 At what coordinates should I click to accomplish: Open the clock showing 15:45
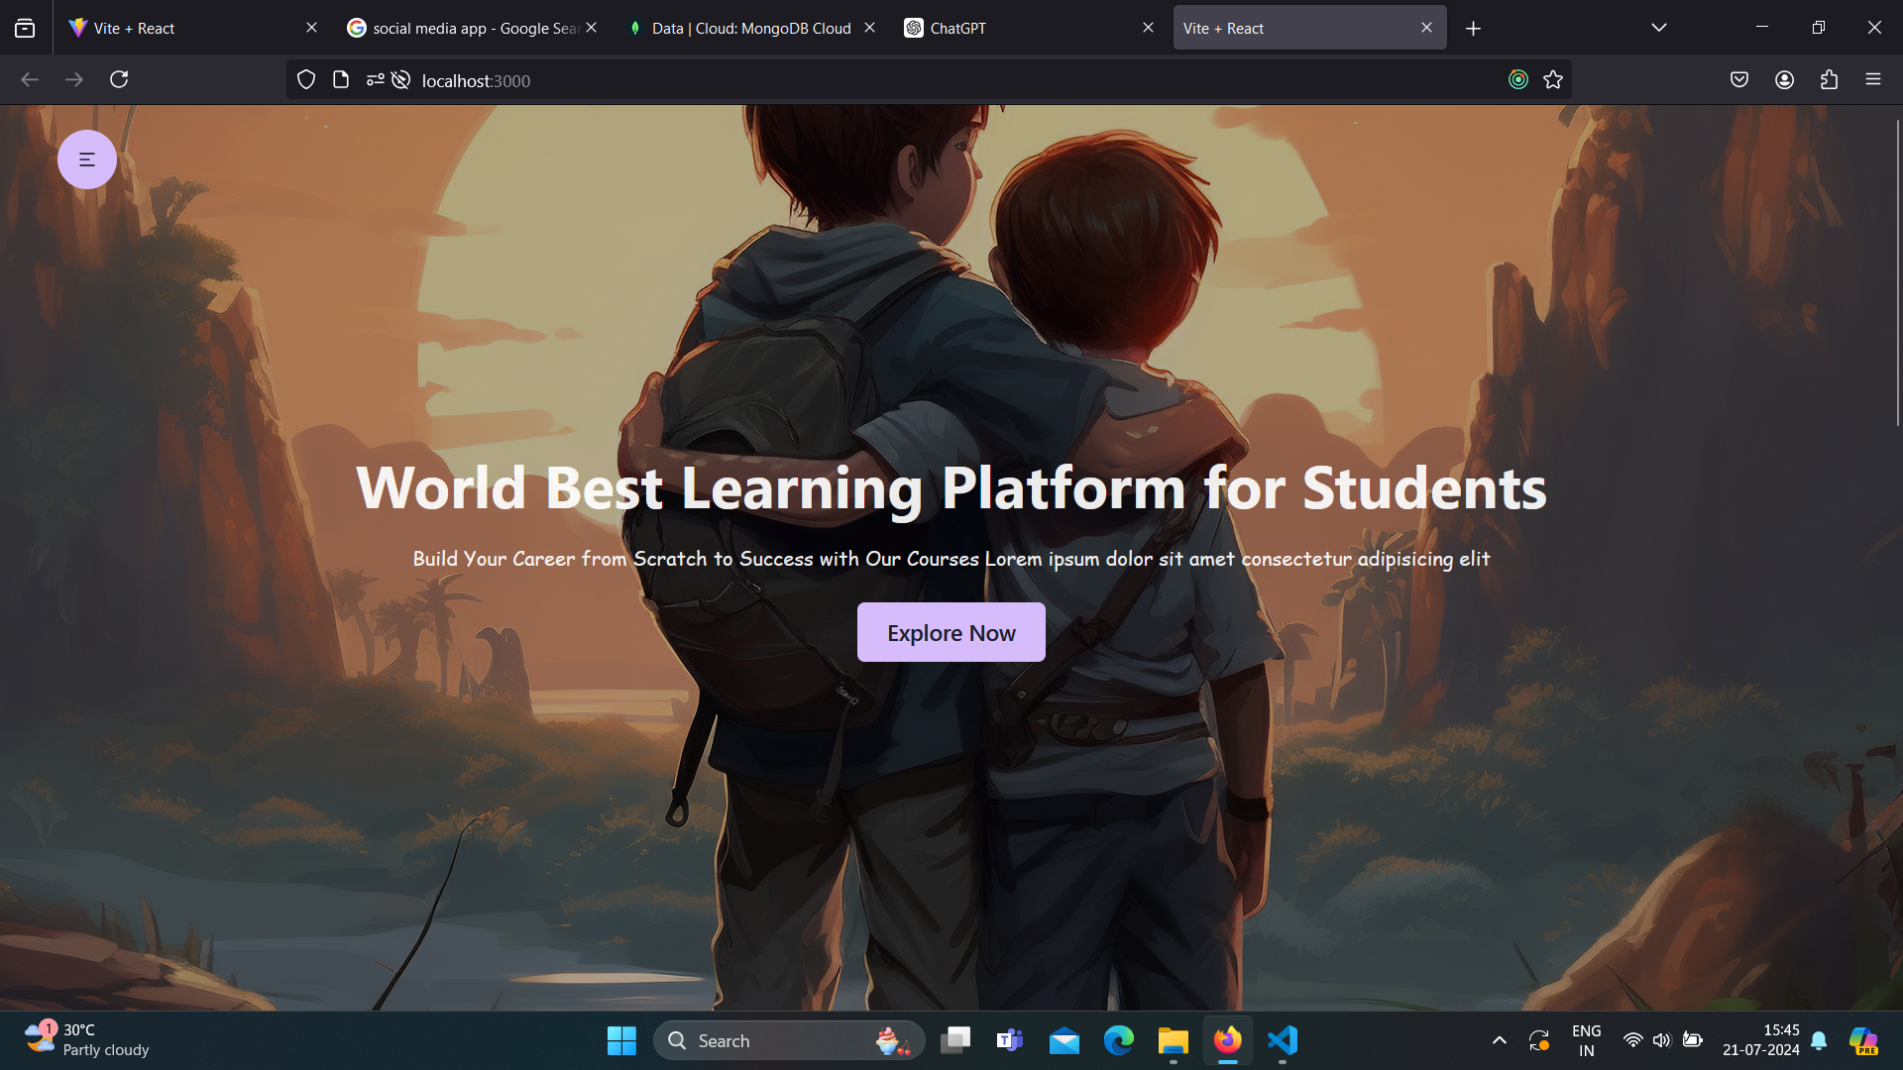1761,1040
